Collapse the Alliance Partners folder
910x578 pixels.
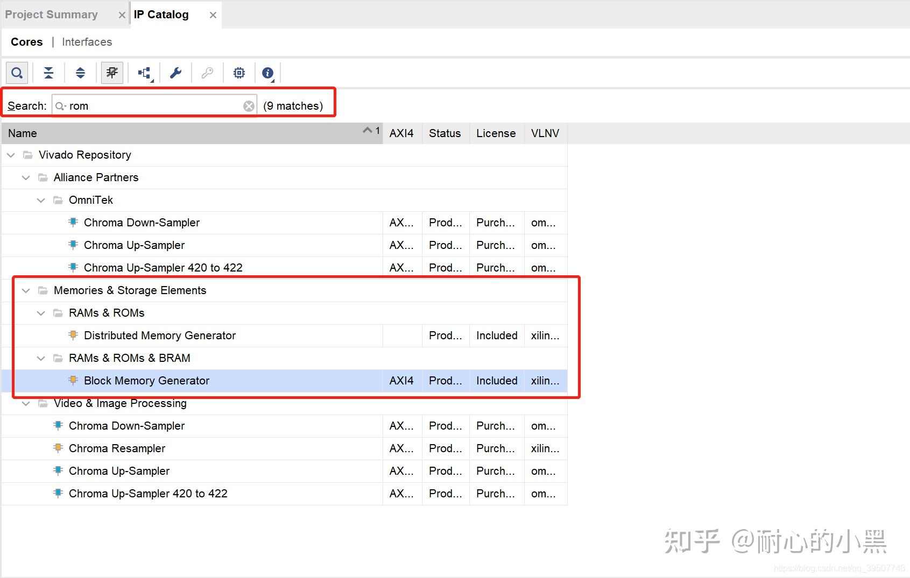(x=26, y=177)
